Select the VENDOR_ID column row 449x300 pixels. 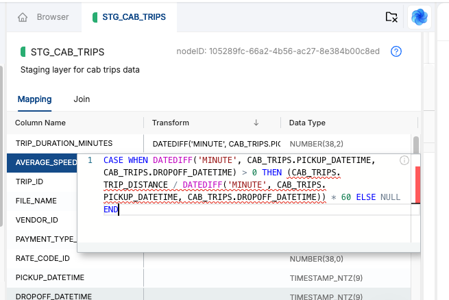[42, 221]
